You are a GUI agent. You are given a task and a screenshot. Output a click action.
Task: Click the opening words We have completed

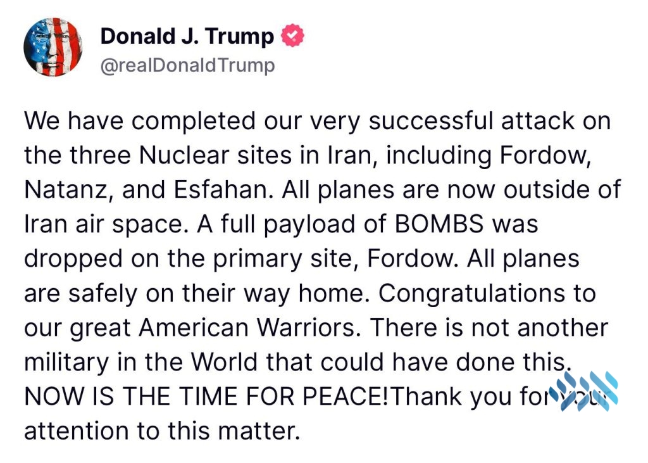[x=140, y=122]
